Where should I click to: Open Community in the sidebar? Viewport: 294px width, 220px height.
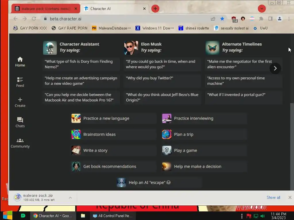click(20, 143)
